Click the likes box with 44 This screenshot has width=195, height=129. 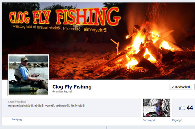(184, 107)
